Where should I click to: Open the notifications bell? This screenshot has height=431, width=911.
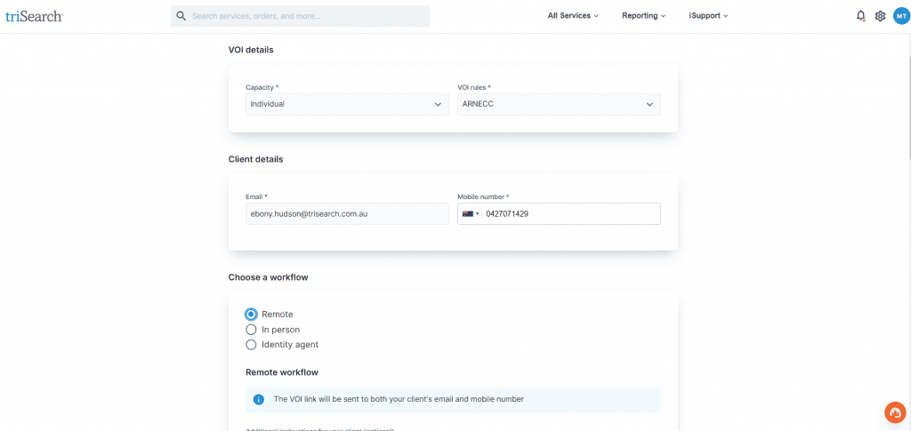(x=860, y=16)
